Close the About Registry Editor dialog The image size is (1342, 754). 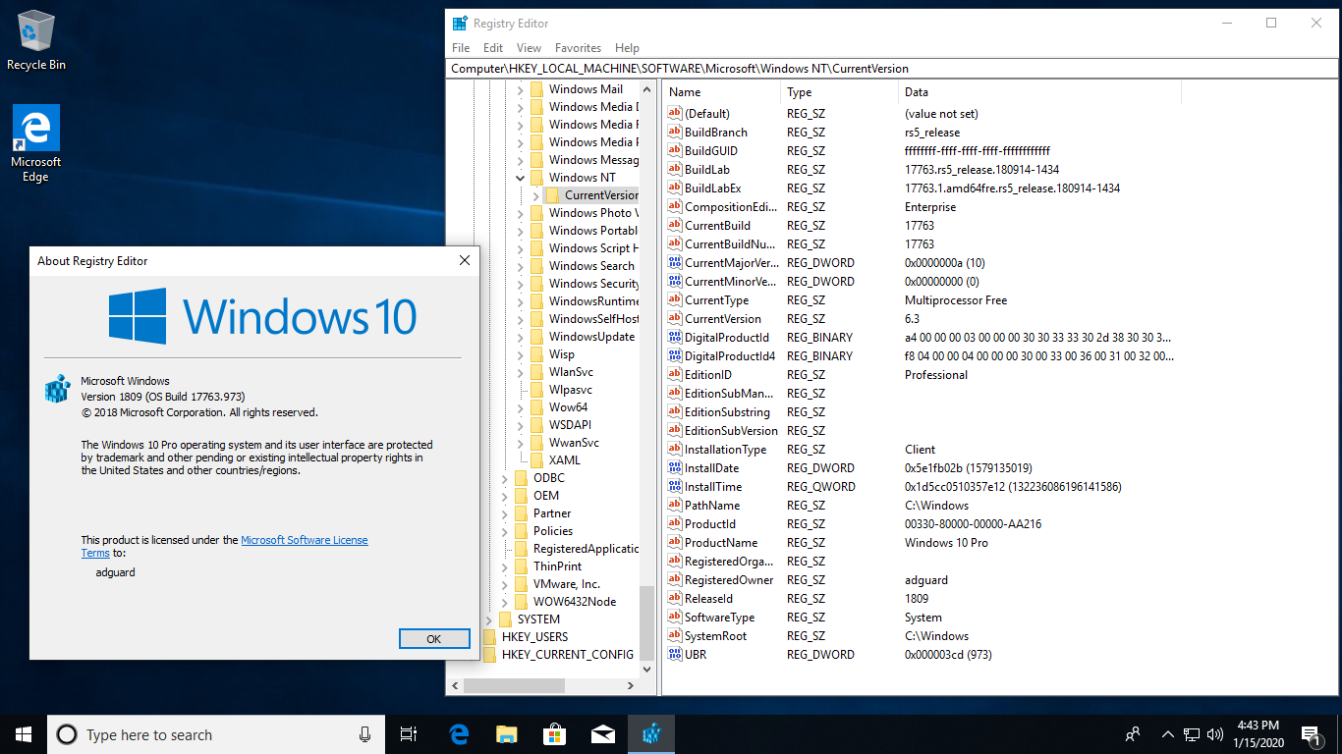point(464,261)
